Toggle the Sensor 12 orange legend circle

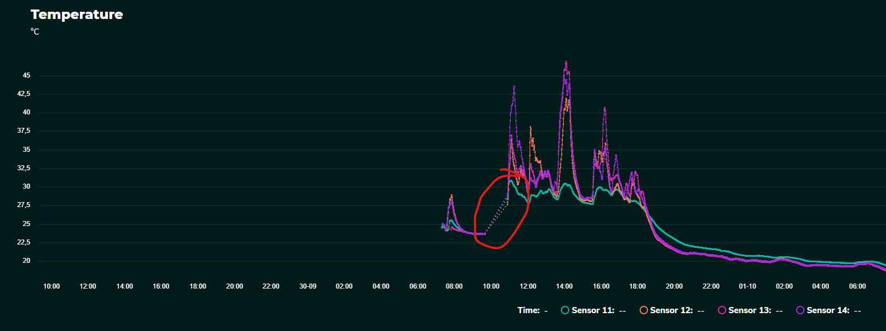(644, 310)
